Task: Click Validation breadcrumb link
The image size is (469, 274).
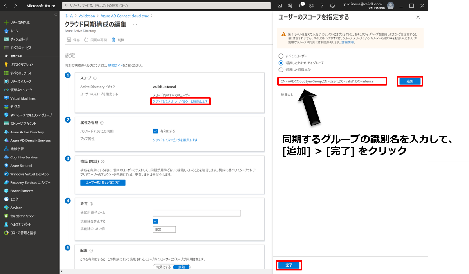Action: click(x=87, y=16)
